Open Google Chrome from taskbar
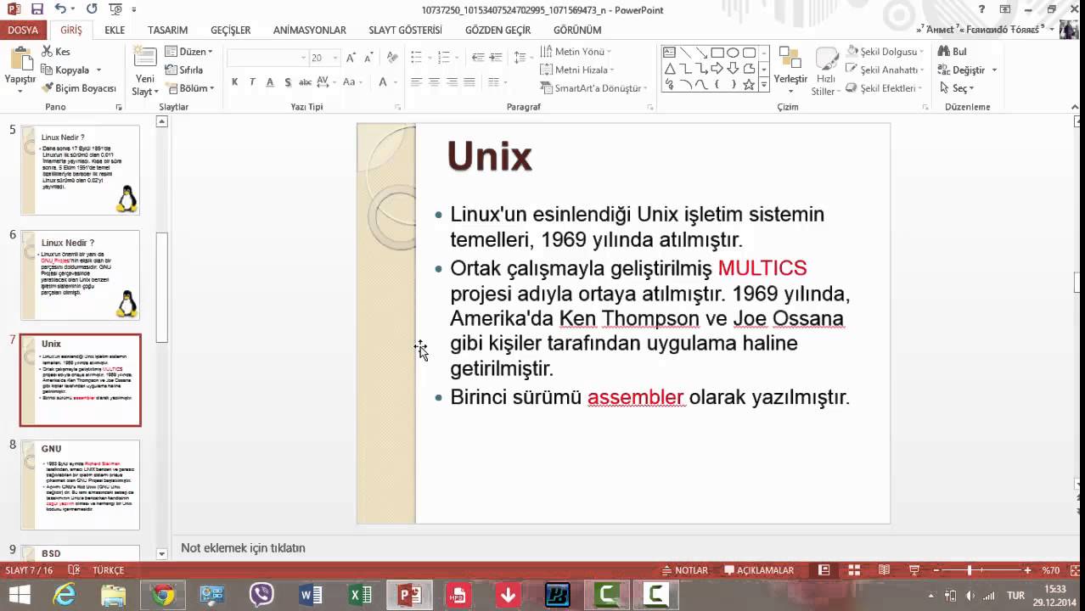The image size is (1085, 611). click(x=163, y=595)
